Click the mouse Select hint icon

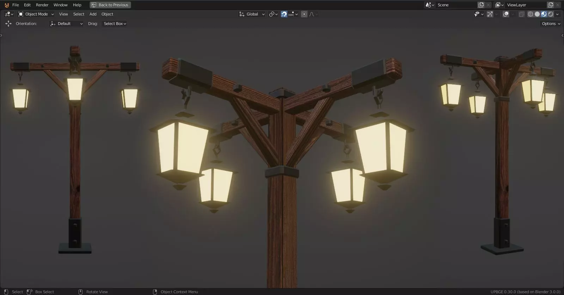click(x=6, y=292)
